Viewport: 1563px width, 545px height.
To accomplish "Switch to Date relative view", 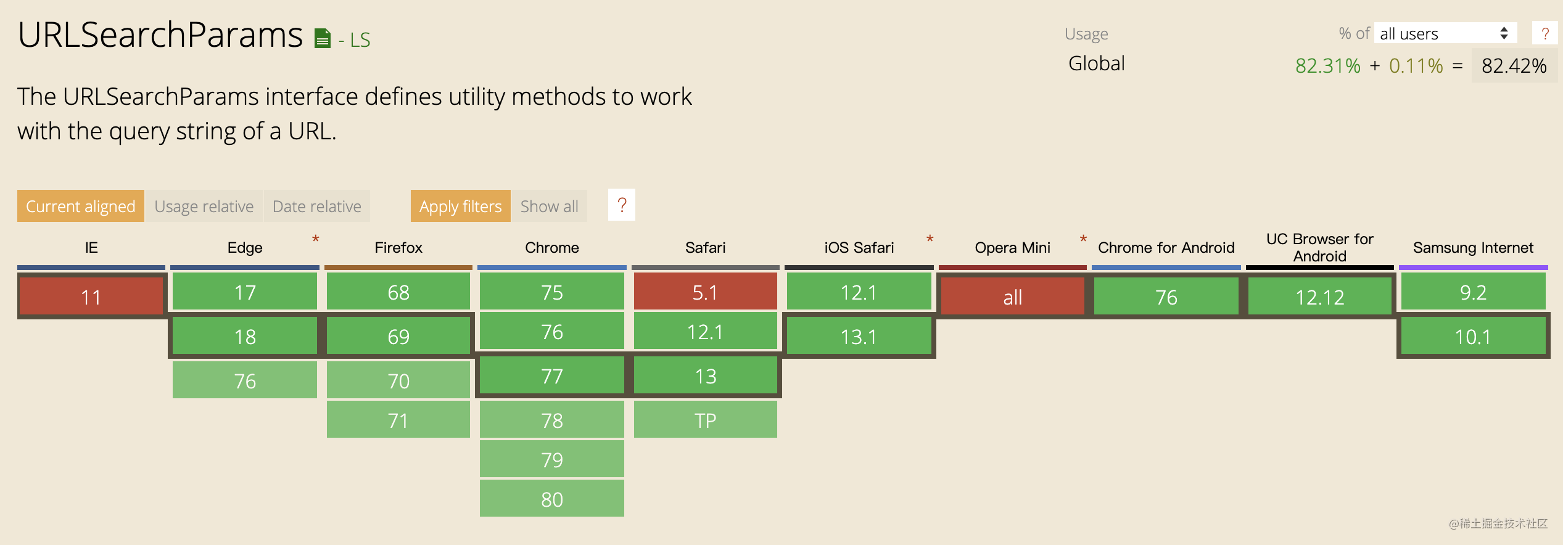I will 317,206.
